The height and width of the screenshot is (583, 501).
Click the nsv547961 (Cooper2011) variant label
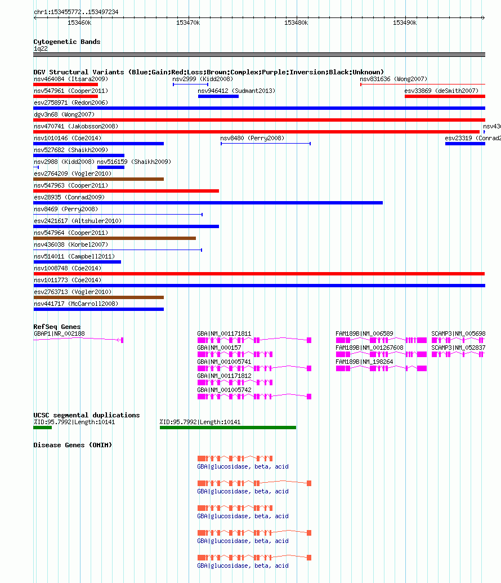coord(70,91)
